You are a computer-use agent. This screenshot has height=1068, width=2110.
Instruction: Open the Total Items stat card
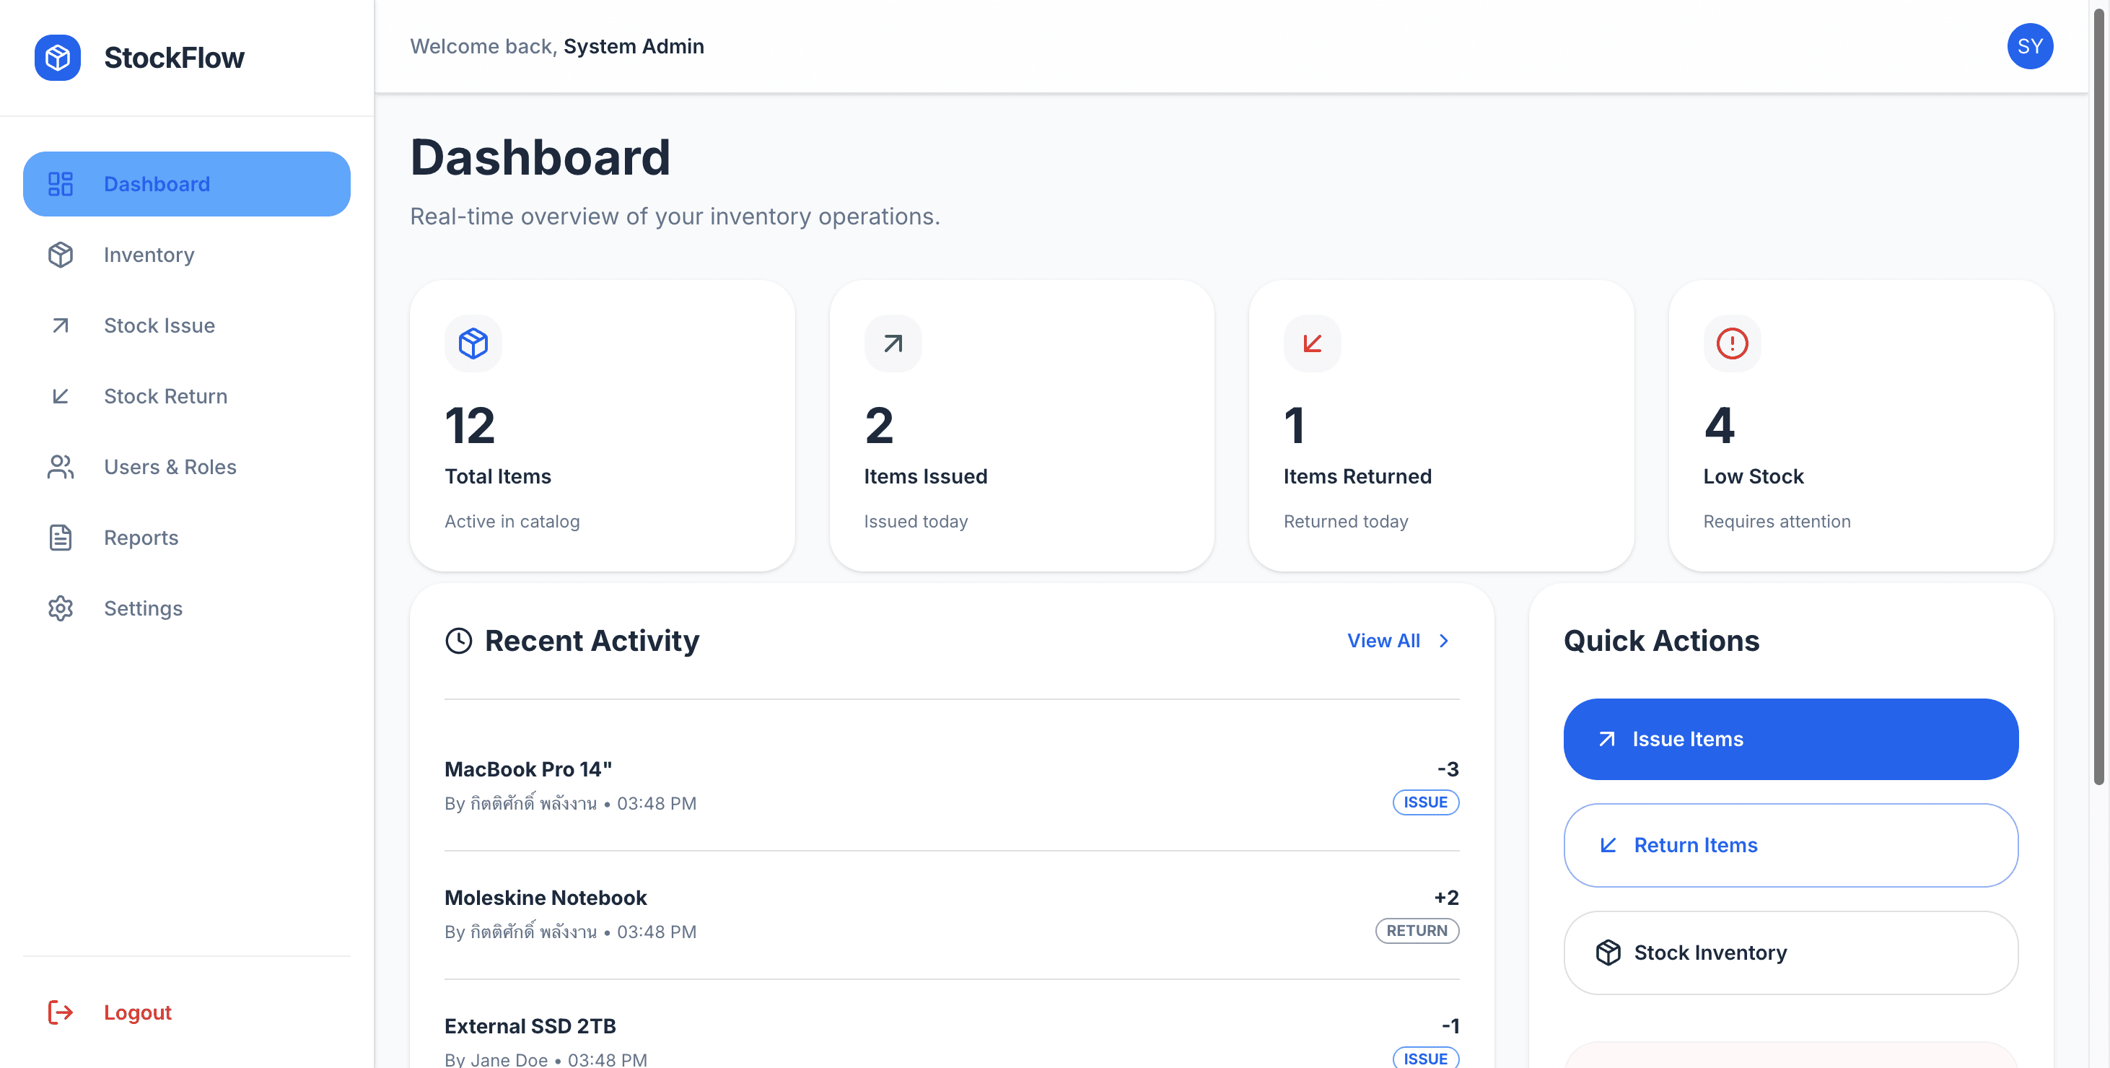tap(602, 426)
